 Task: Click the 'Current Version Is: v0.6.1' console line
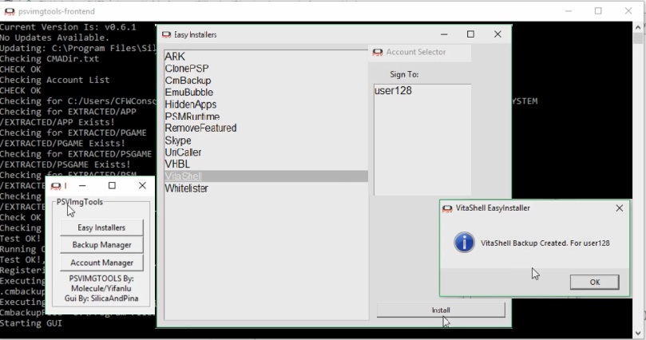point(68,27)
